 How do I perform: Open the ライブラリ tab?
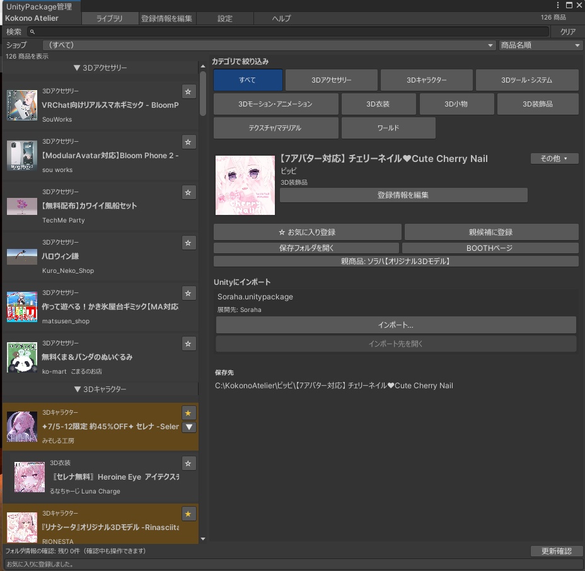tap(110, 18)
